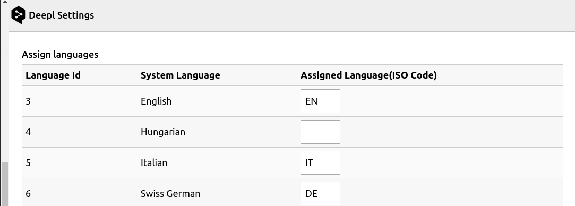This screenshot has height=206, width=575.
Task: Focus the Italian ISO code field containing IT
Action: pyautogui.click(x=320, y=163)
